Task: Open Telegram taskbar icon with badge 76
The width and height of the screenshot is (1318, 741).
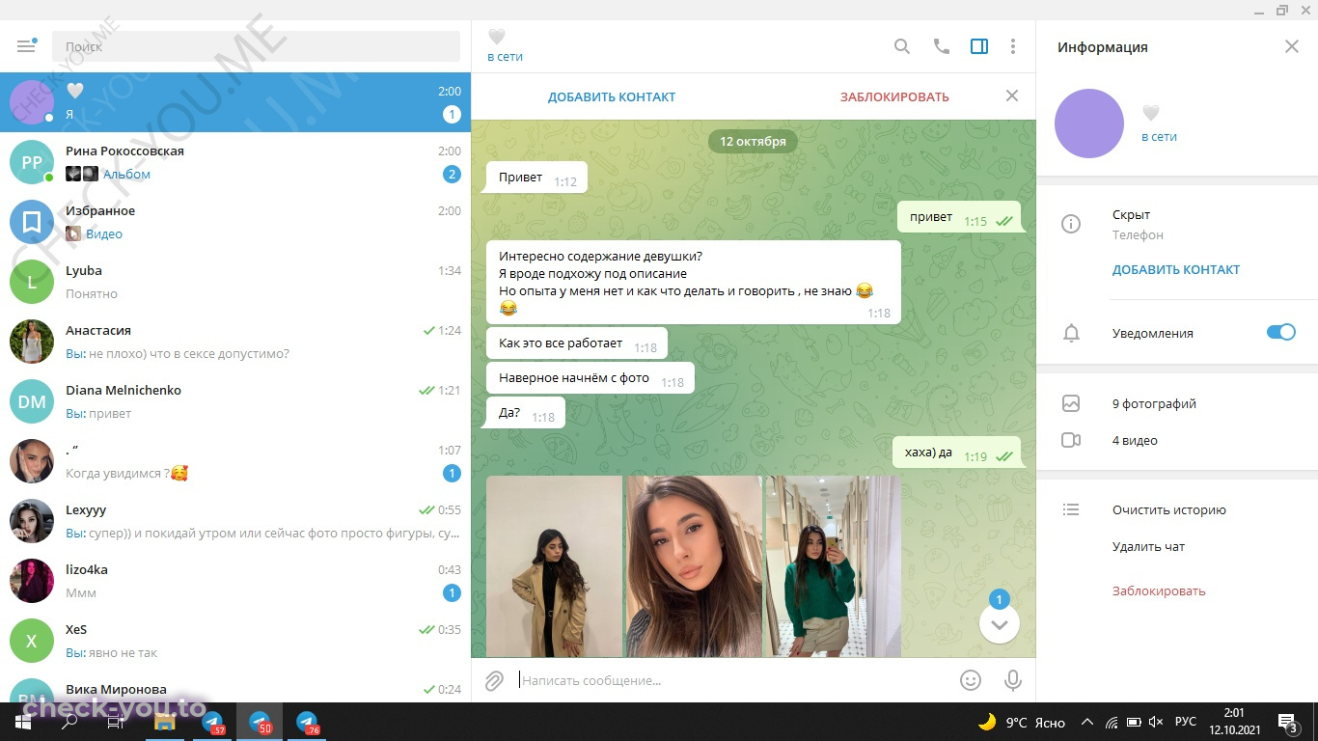Action: 307,722
